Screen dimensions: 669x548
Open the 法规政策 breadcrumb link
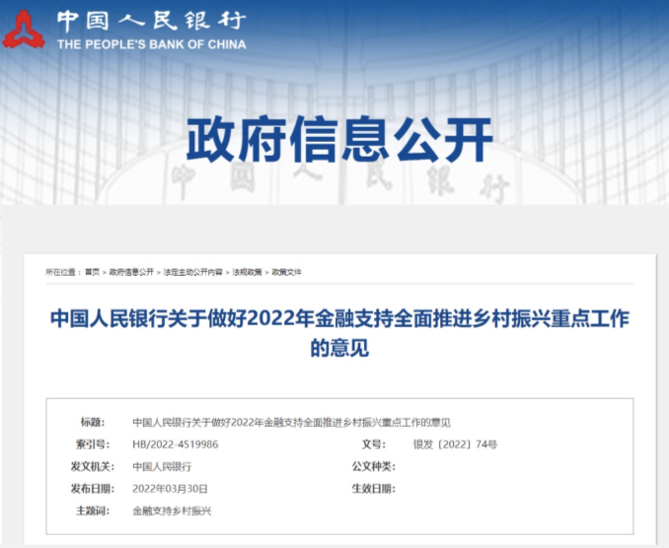(247, 272)
